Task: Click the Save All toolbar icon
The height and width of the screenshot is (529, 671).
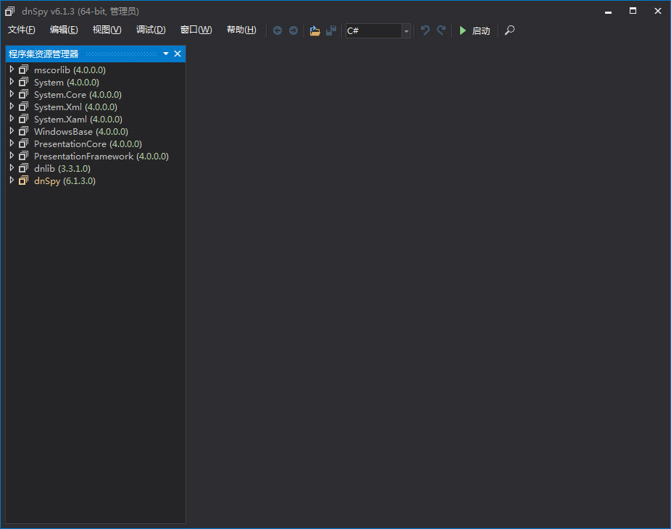Action: pyautogui.click(x=331, y=30)
